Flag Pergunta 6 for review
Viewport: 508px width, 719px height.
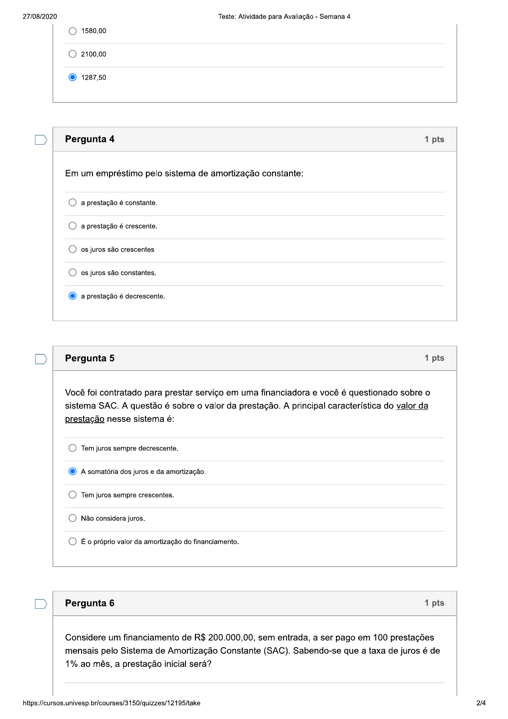pos(41,604)
